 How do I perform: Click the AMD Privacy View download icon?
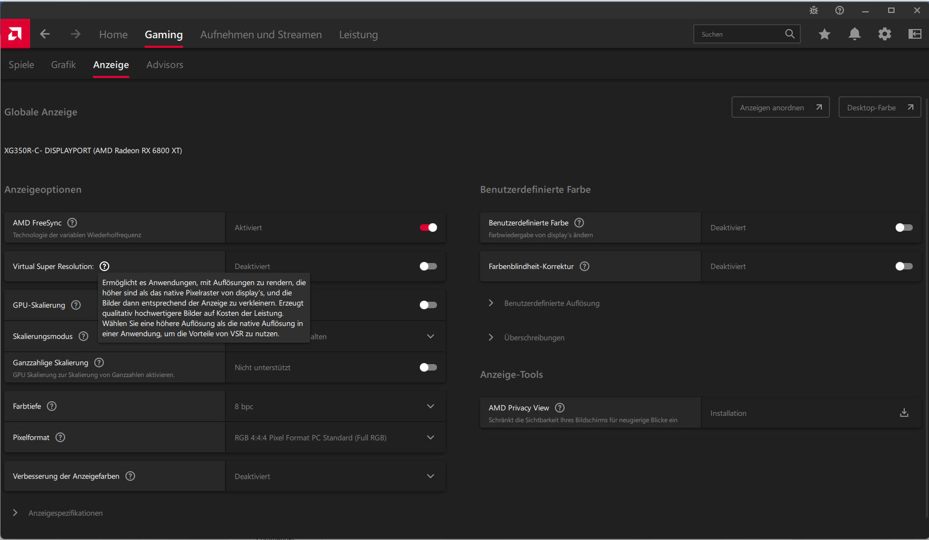(x=904, y=413)
